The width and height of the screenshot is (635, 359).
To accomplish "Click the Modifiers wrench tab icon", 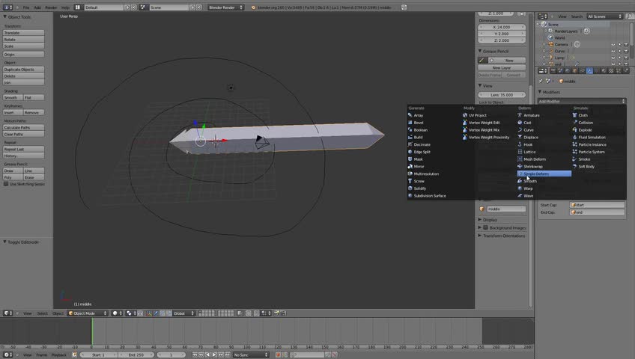I will coord(589,71).
